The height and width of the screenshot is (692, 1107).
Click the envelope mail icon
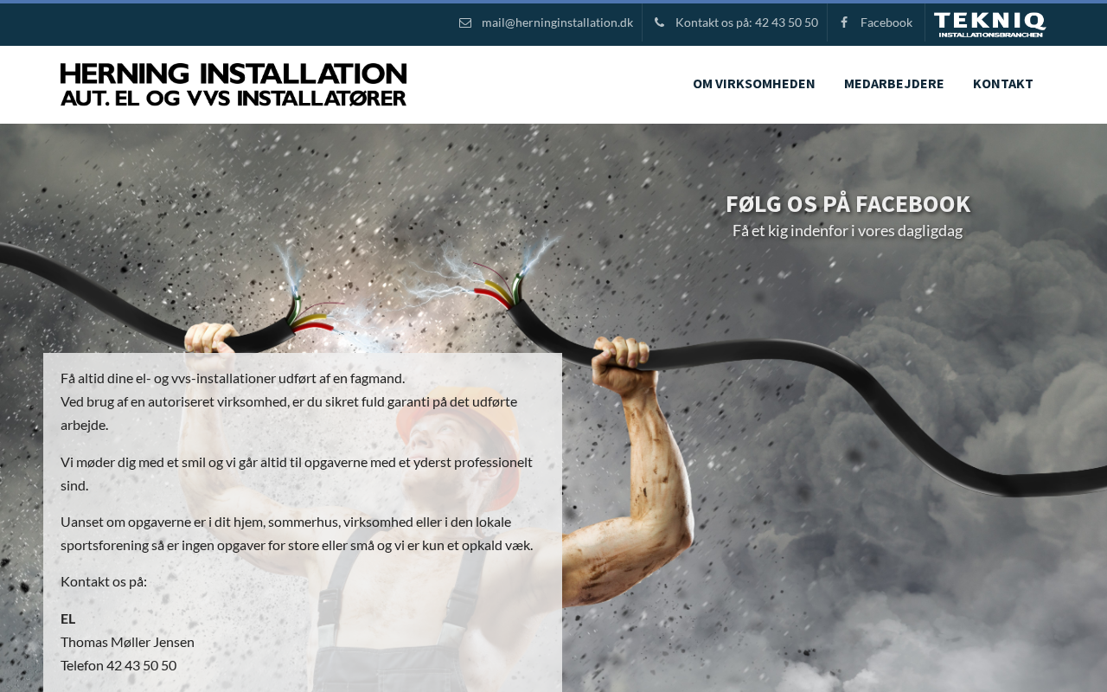[x=465, y=22]
